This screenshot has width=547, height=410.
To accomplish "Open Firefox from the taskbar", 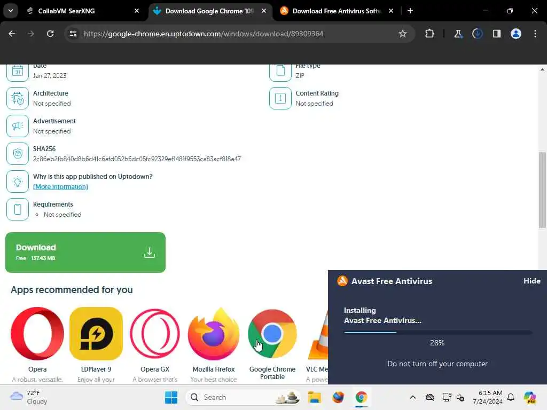I will (338, 397).
